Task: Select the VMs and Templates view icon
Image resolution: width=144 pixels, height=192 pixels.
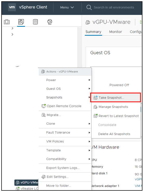Action: point(21,22)
